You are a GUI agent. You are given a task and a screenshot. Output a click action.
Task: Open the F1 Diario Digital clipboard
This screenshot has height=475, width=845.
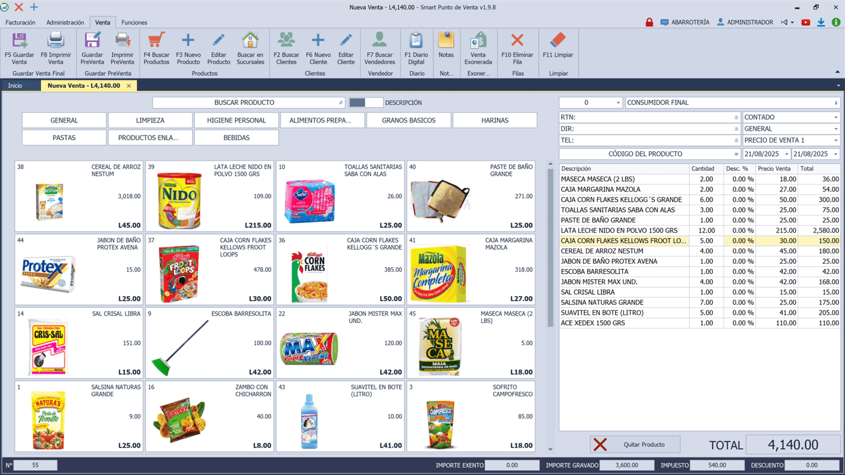416,48
